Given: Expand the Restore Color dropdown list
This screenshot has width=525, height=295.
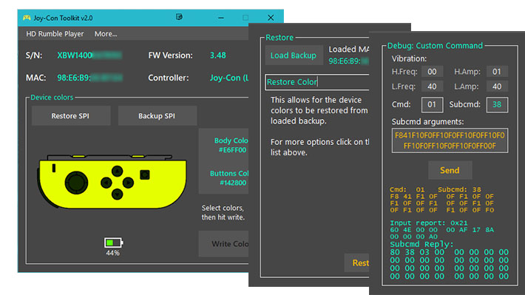Looking at the screenshot, I should pos(317,82).
